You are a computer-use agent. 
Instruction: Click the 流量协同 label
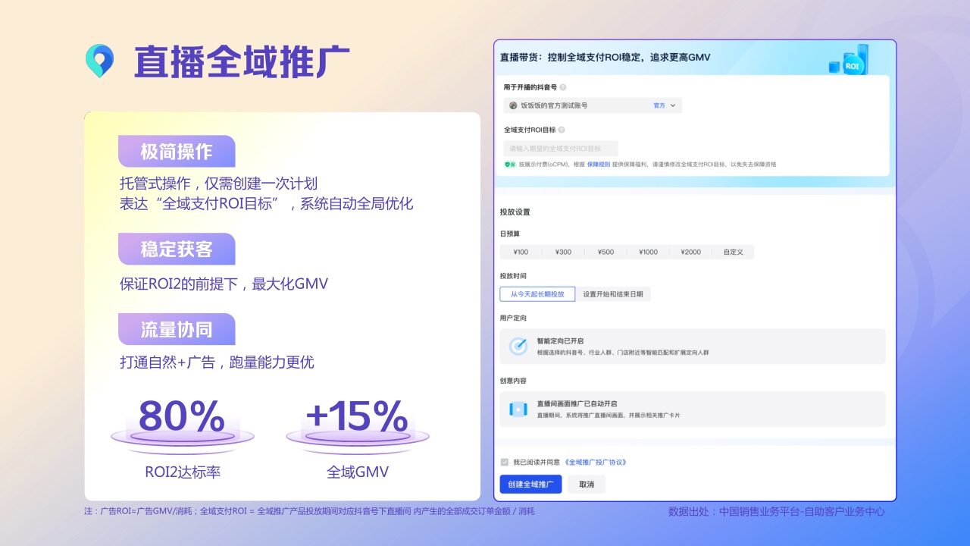[177, 329]
